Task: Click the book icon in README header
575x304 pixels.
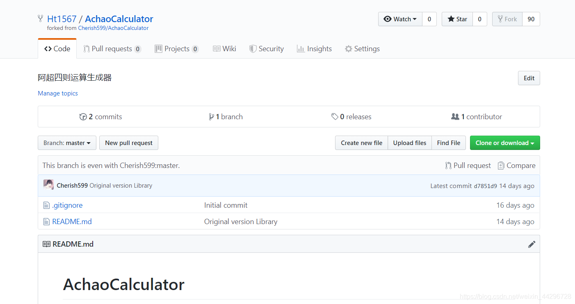Action: point(46,244)
